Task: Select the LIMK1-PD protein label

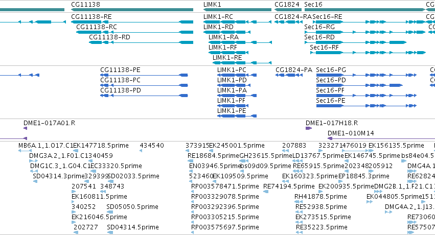Action: [232, 80]
